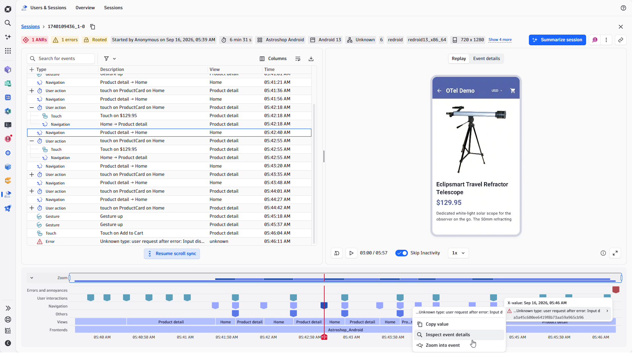The width and height of the screenshot is (635, 357).
Task: Open the Sessions breadcrumb link
Action: 30,27
